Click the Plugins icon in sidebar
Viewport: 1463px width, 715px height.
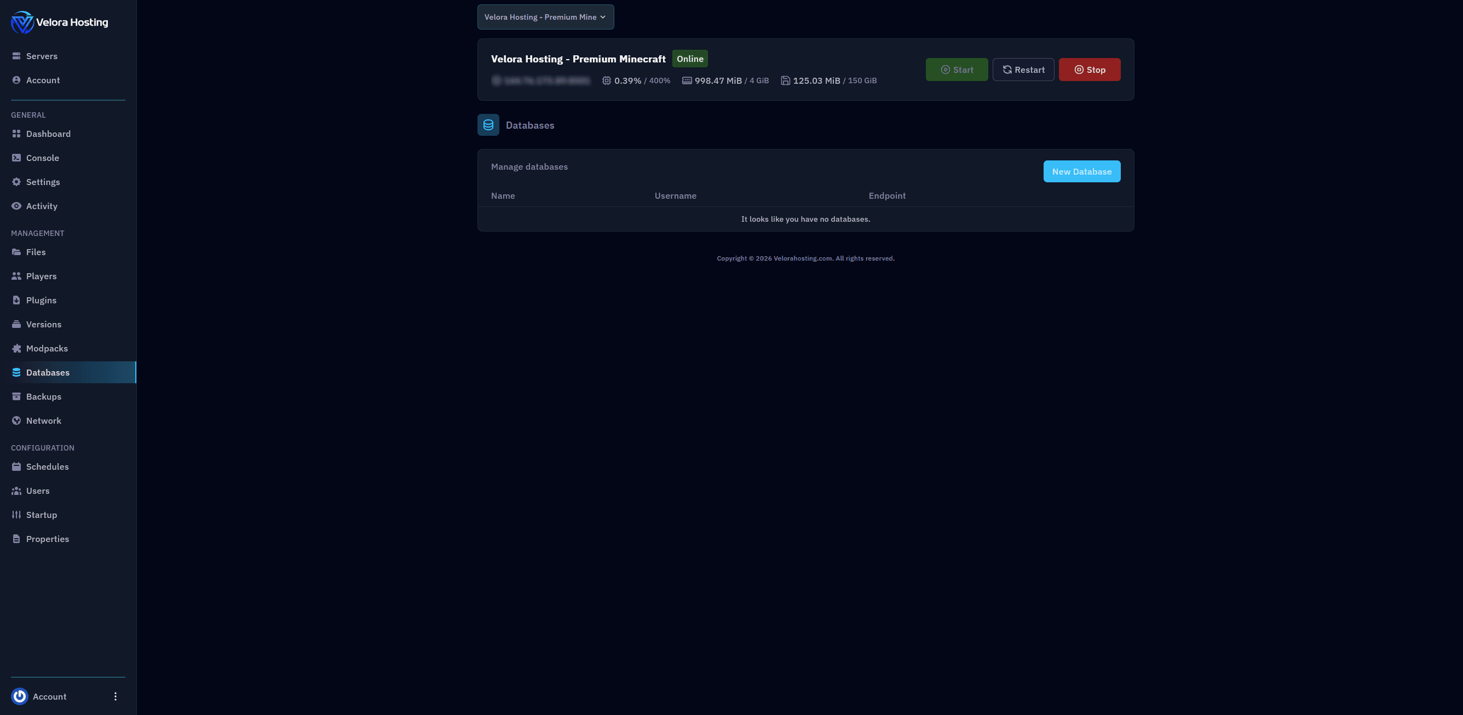pyautogui.click(x=16, y=300)
